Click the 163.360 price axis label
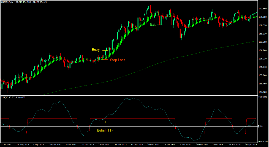The width and height of the screenshot is (269, 147). pyautogui.click(x=263, y=42)
